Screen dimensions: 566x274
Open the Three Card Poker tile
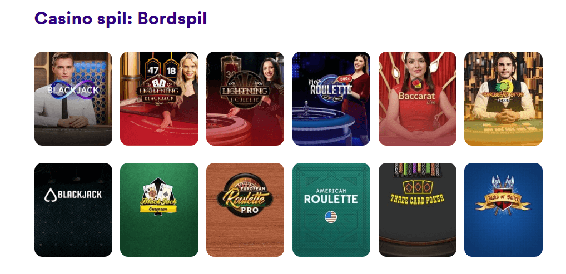click(418, 210)
